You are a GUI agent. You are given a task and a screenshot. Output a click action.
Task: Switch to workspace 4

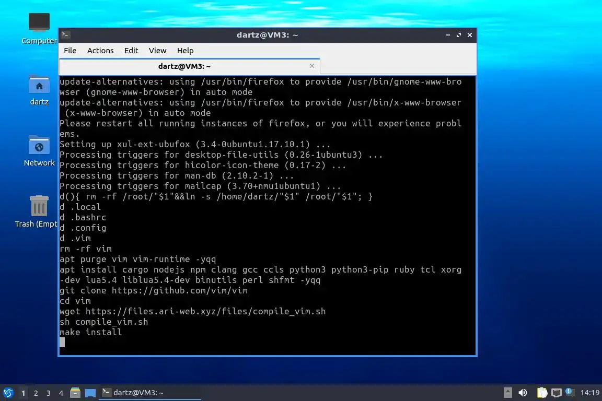pyautogui.click(x=61, y=393)
